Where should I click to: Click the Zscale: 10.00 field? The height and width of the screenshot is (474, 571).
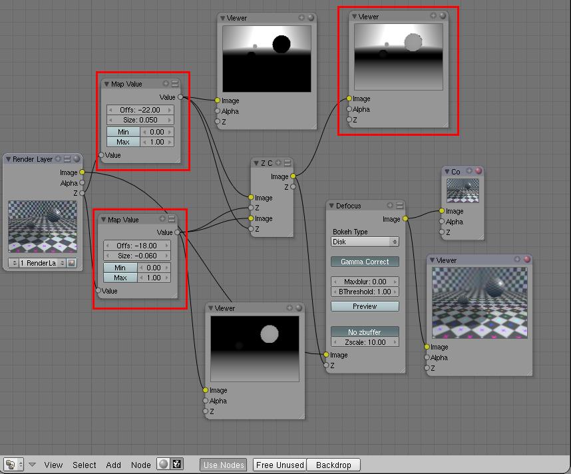pyautogui.click(x=365, y=342)
